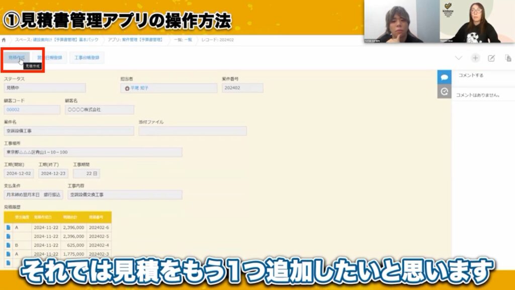This screenshot has height=290, width=515.
Task: Add a new record with plus icon
Action: point(475,58)
